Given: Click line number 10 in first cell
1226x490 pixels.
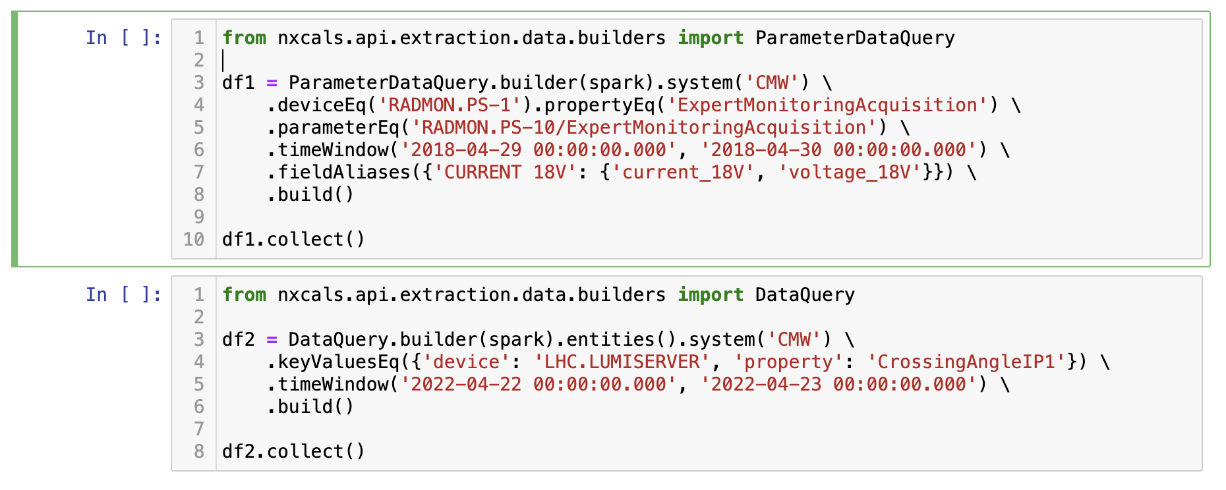Looking at the screenshot, I should (194, 239).
